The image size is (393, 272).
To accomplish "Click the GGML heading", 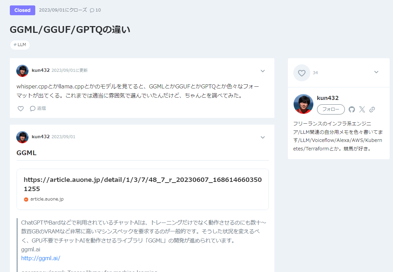I will pos(26,153).
